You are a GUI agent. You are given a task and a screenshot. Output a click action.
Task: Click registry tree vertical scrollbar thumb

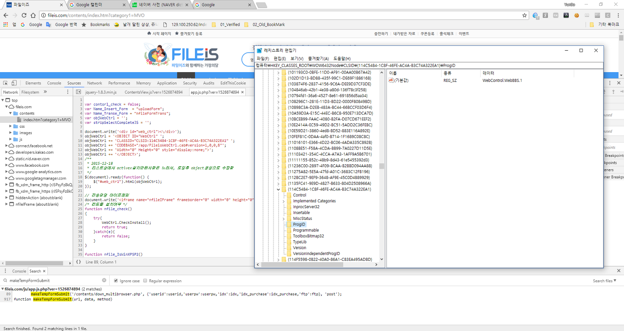coord(382,166)
